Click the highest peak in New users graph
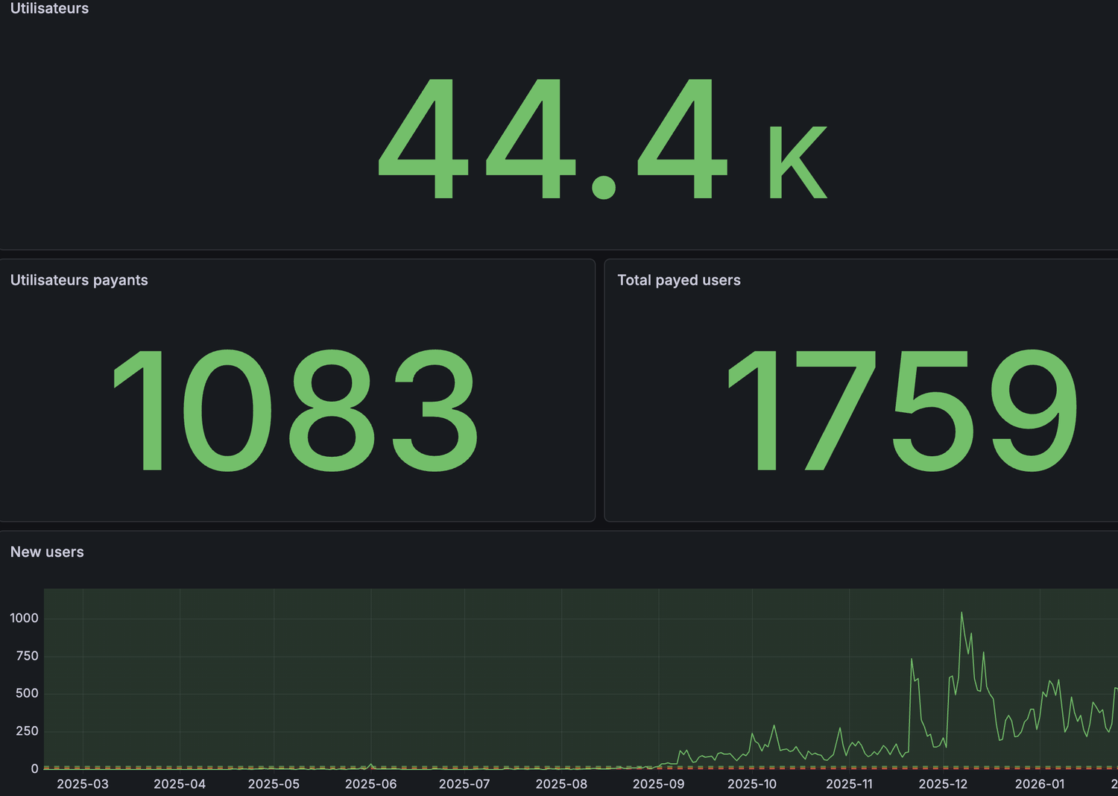The height and width of the screenshot is (796, 1118). pos(961,613)
